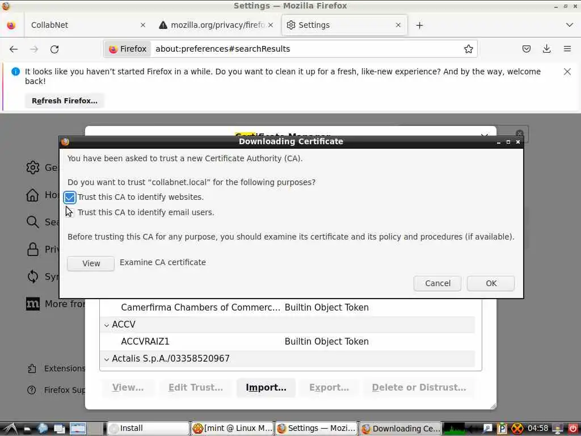Open the Pocket save icon
The width and height of the screenshot is (581, 436).
[526, 49]
